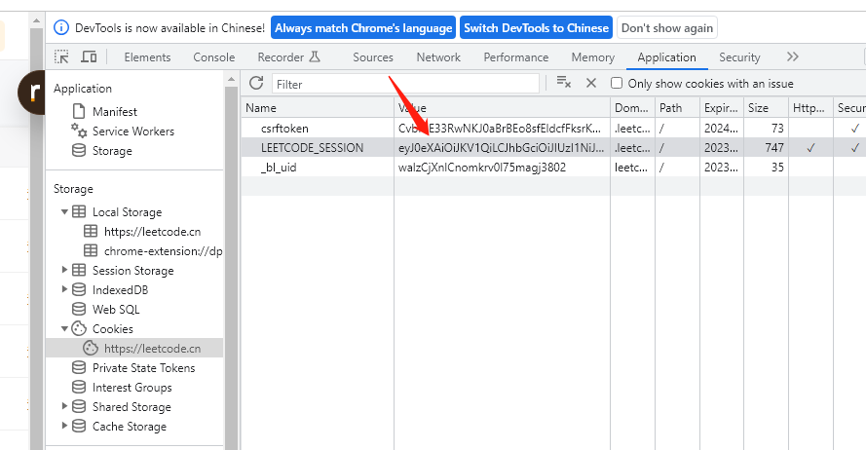Click sidebar scrollbar up arrow

(232, 80)
